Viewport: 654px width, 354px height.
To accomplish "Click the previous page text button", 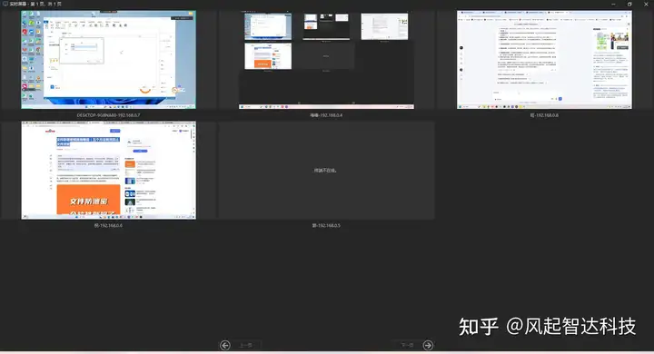I will coord(246,345).
